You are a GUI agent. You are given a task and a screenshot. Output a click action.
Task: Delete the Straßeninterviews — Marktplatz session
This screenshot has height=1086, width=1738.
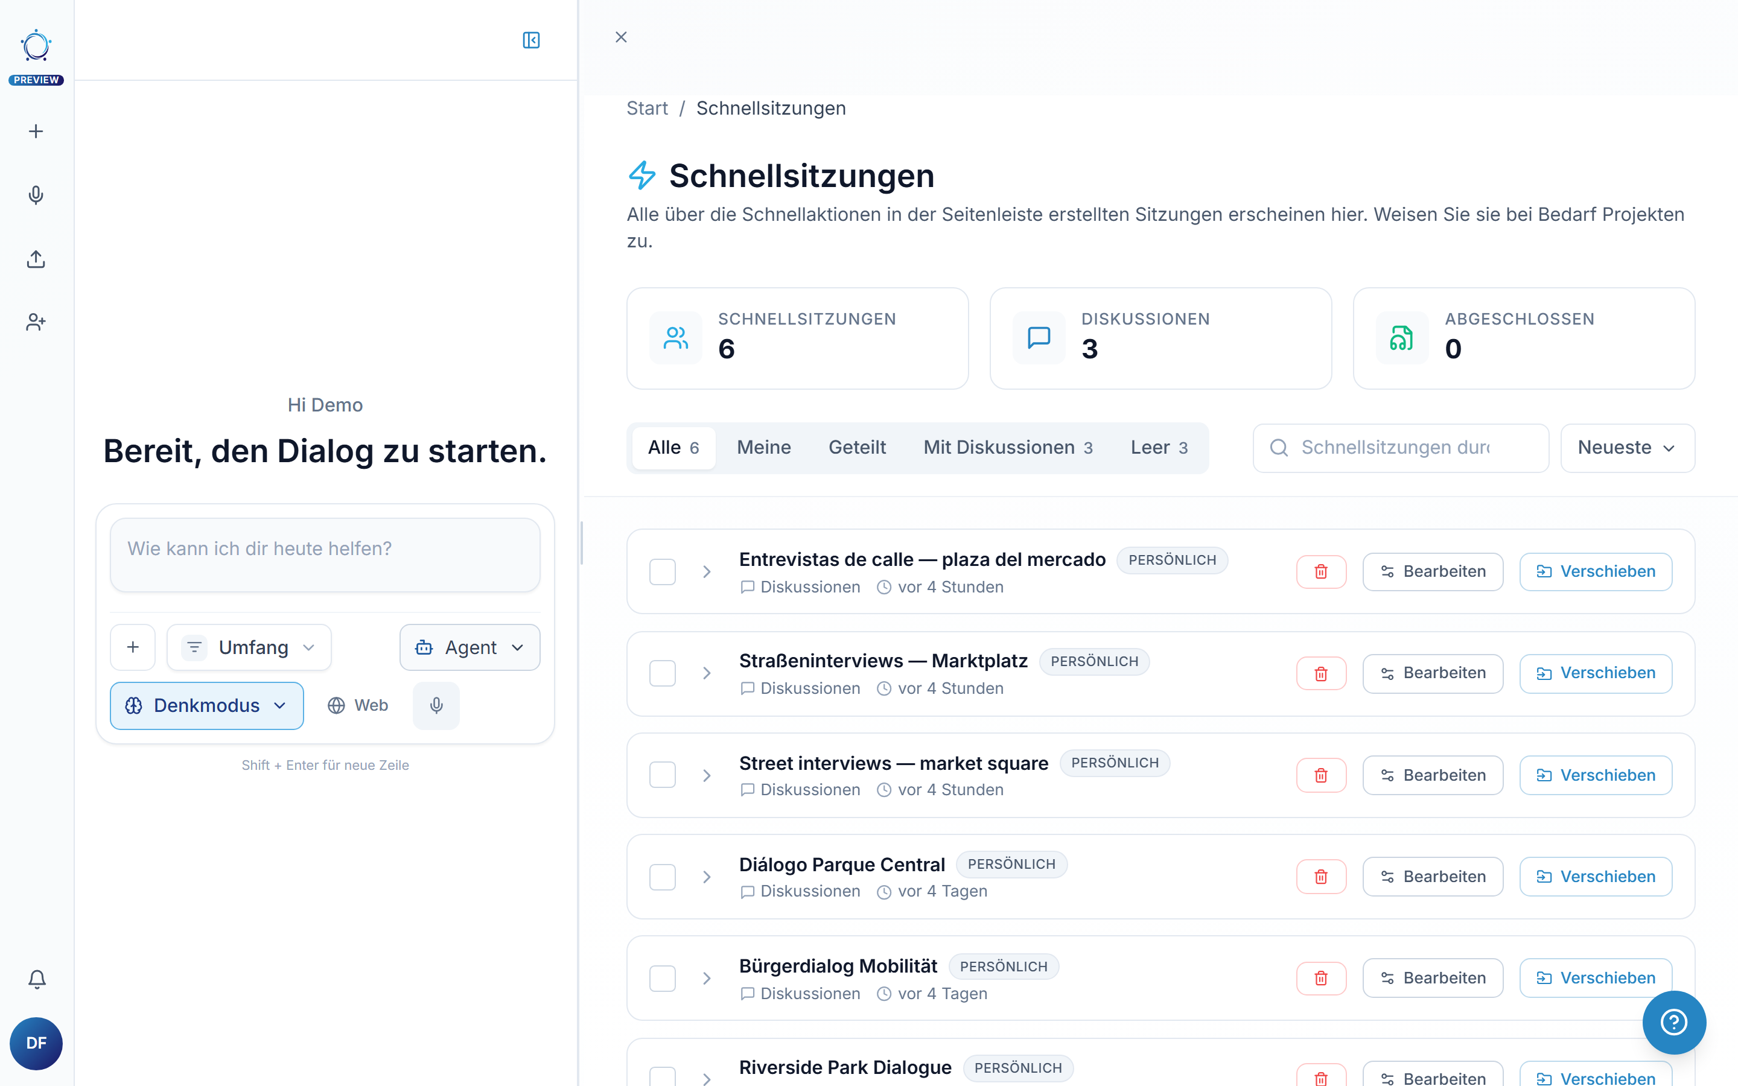(x=1321, y=673)
